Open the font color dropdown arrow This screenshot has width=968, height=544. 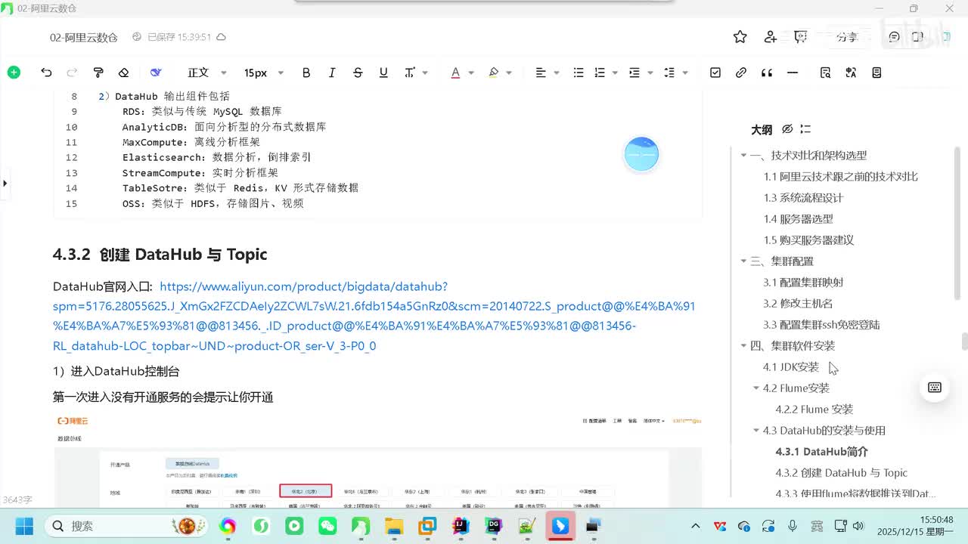coord(470,73)
